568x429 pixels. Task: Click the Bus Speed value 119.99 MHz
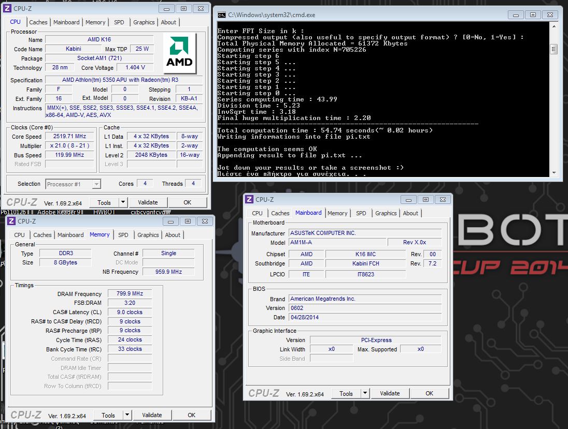click(x=69, y=155)
